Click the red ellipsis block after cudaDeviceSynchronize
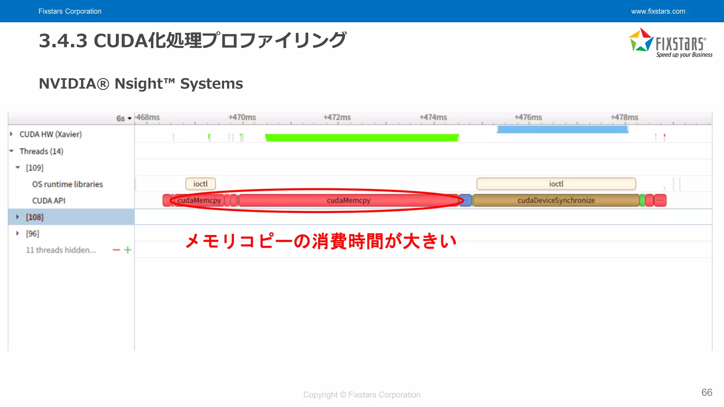 [660, 200]
